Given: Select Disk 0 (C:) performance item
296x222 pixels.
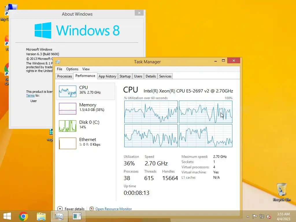Looking at the screenshot, I should (86, 126).
